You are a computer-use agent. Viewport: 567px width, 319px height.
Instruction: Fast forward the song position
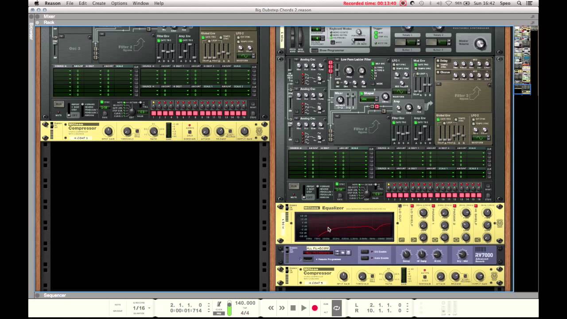pyautogui.click(x=282, y=308)
